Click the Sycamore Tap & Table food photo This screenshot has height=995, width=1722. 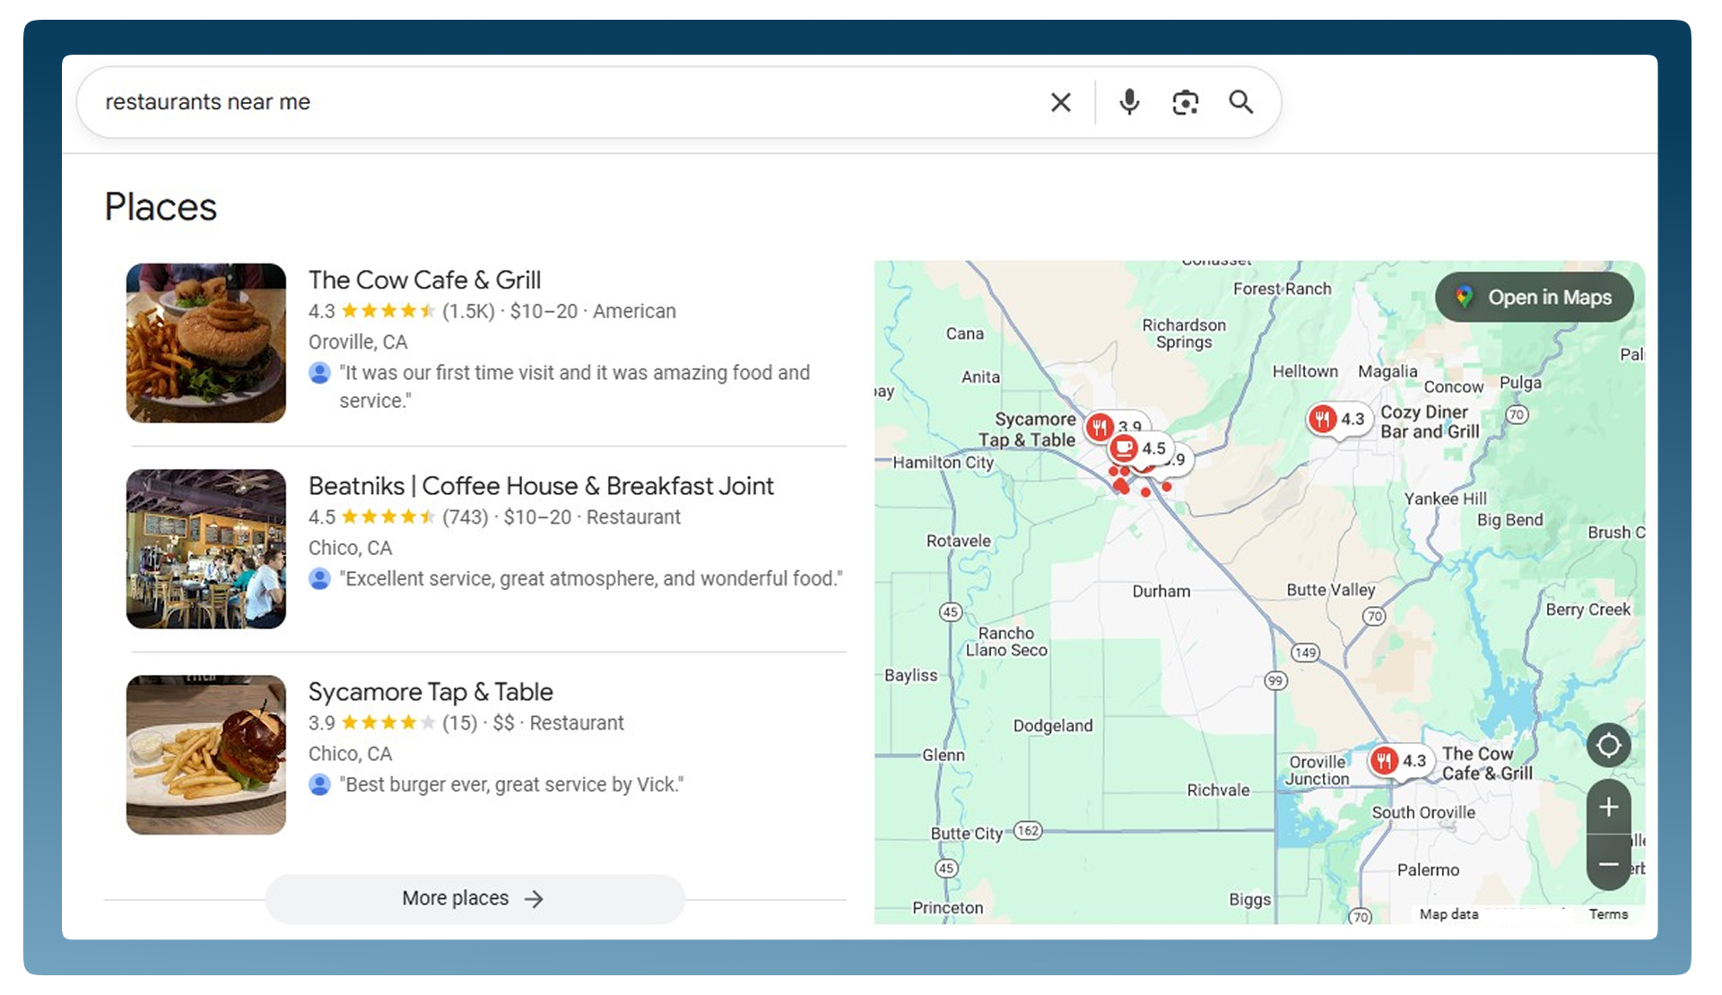coord(206,755)
